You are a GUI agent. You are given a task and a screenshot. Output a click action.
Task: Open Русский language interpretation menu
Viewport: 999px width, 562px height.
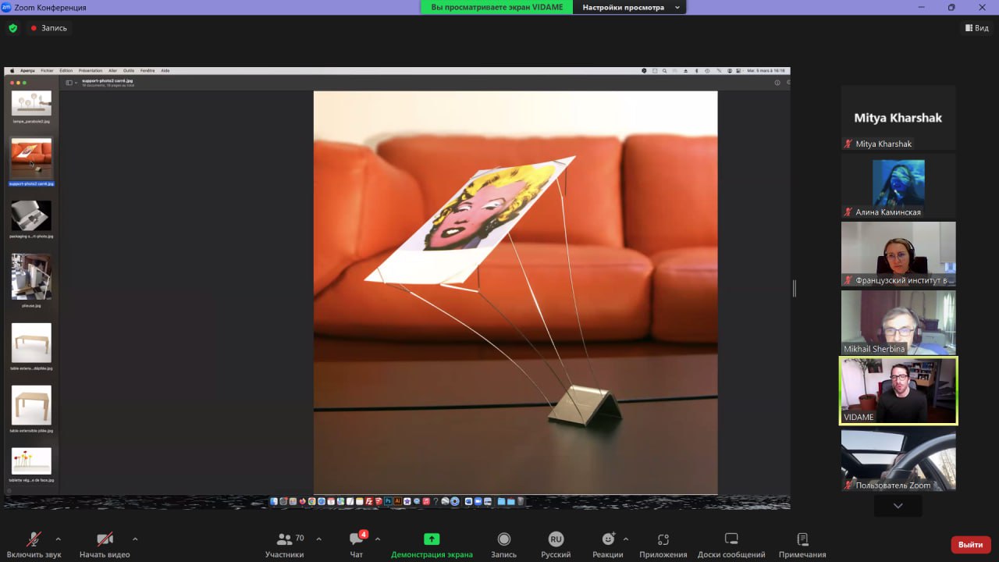point(556,545)
